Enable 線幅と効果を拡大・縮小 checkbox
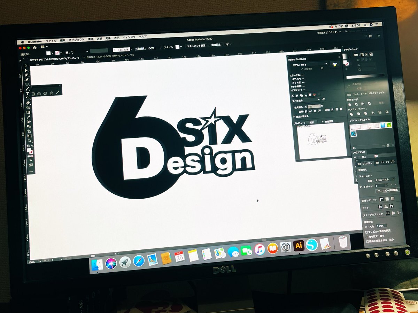 pyautogui.click(x=367, y=242)
